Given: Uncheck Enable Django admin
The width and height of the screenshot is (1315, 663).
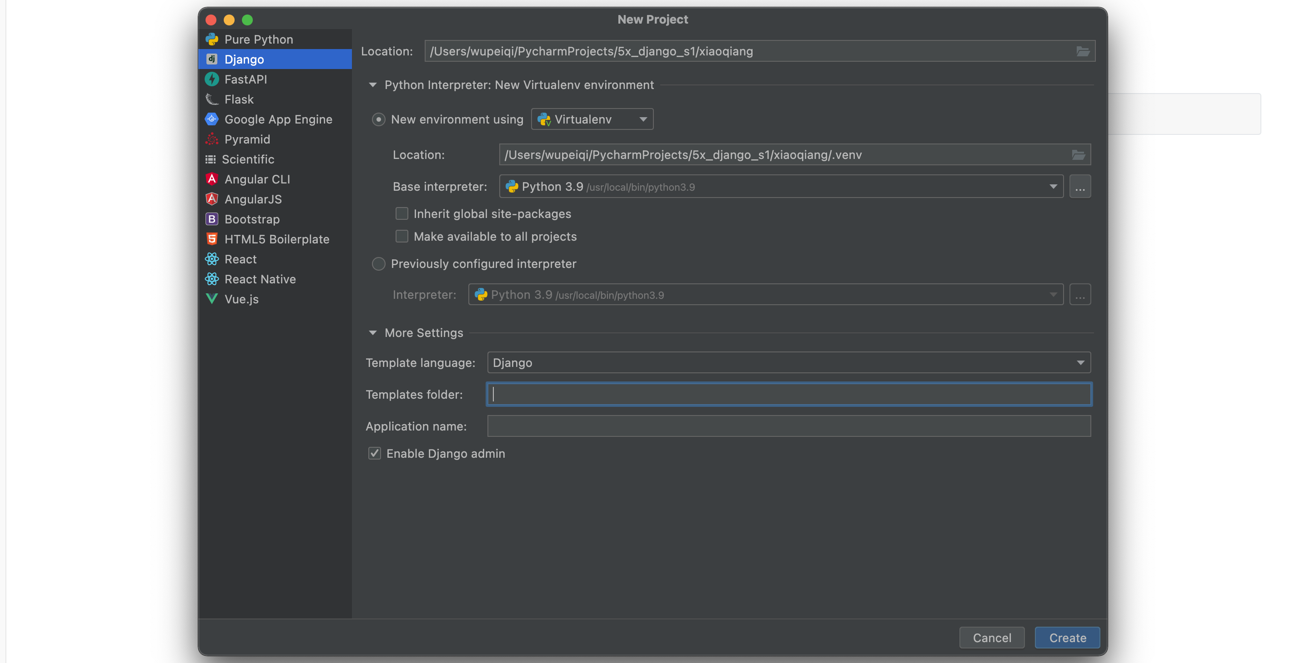Looking at the screenshot, I should tap(375, 453).
